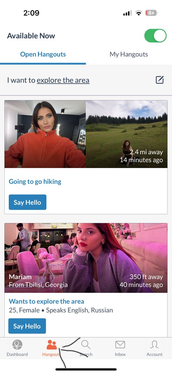Screen dimensions: 172x374
Task: Open the Search magnifier icon
Action: pos(86,344)
